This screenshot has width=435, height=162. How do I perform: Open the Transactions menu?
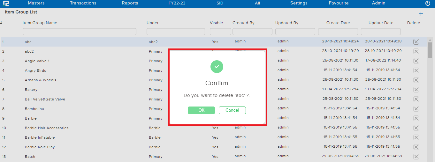pos(83,3)
